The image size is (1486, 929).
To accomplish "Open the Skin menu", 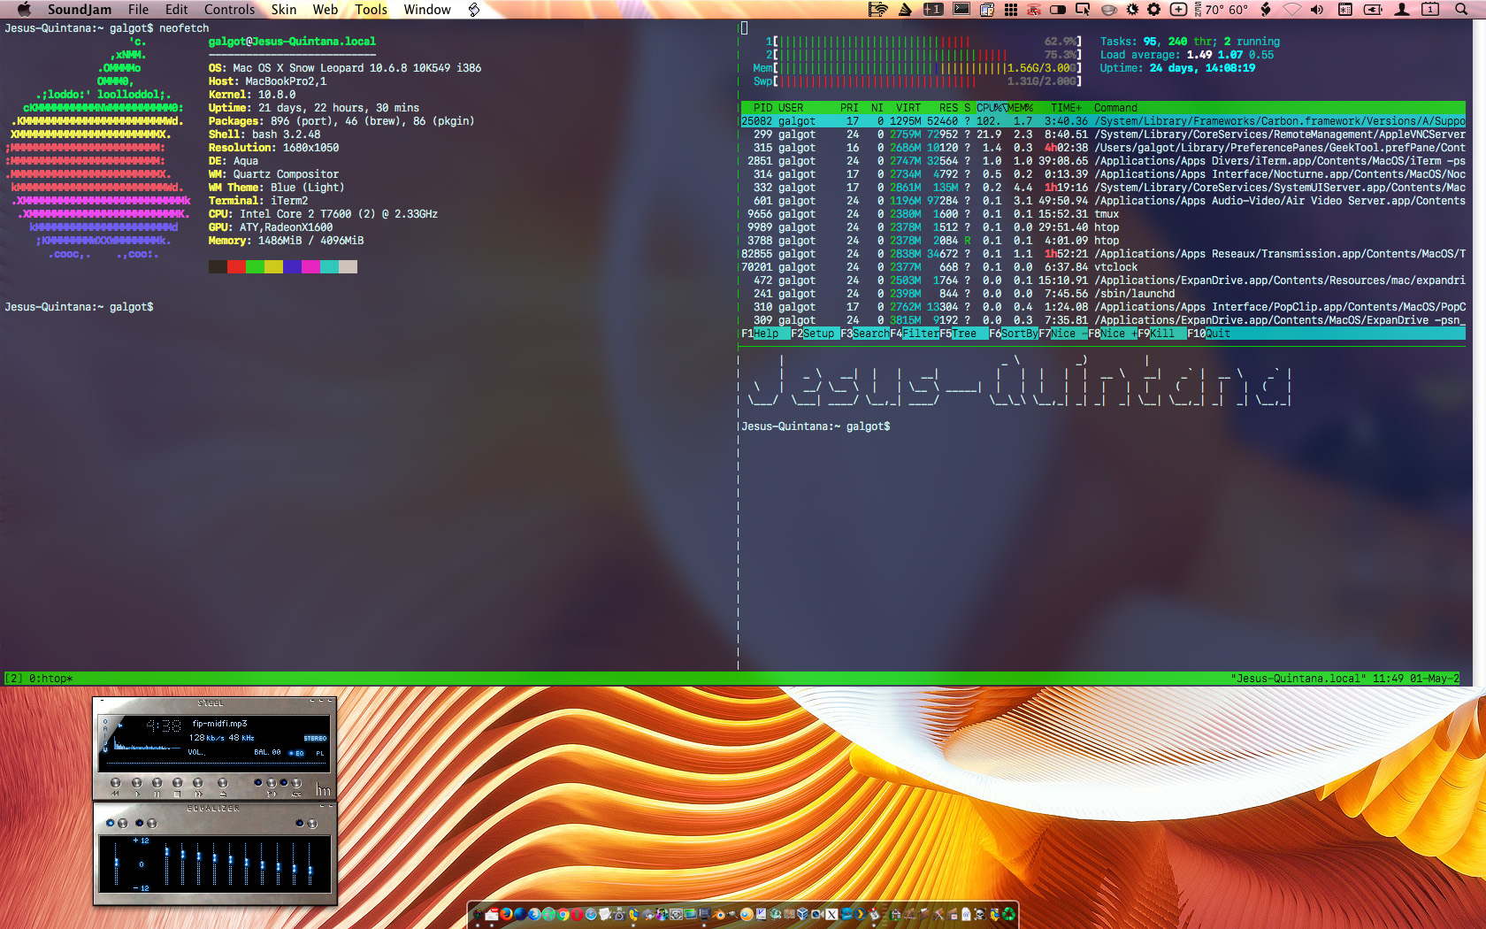I will [x=284, y=10].
